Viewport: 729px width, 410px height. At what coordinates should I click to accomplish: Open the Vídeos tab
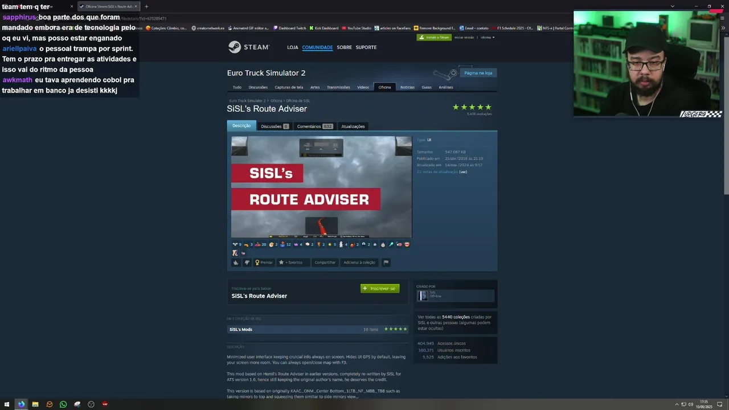pyautogui.click(x=363, y=87)
